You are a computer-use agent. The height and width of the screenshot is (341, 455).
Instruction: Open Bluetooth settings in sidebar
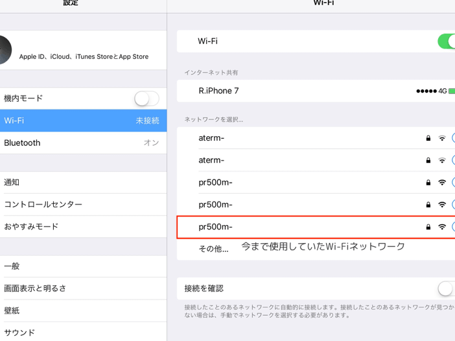(x=83, y=143)
